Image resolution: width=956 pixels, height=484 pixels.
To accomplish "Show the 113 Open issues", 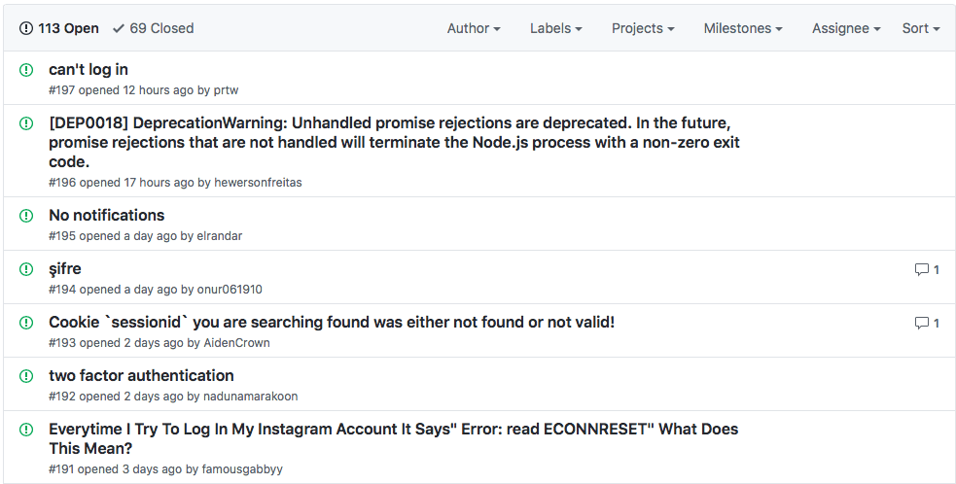I will pos(59,28).
